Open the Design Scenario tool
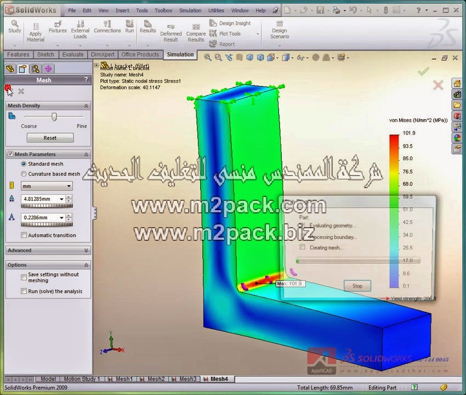Image resolution: width=466 pixels, height=395 pixels. (280, 30)
